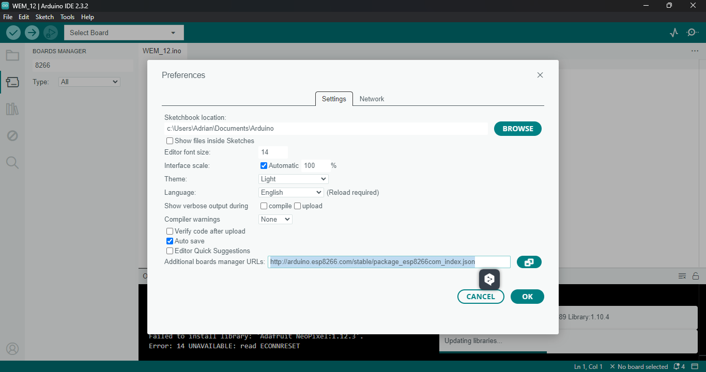Toggle output panel lock icon
The image size is (706, 372).
coord(696,276)
